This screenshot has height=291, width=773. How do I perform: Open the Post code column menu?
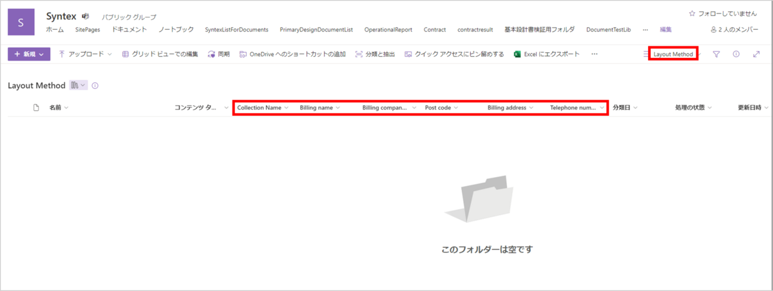click(x=441, y=108)
